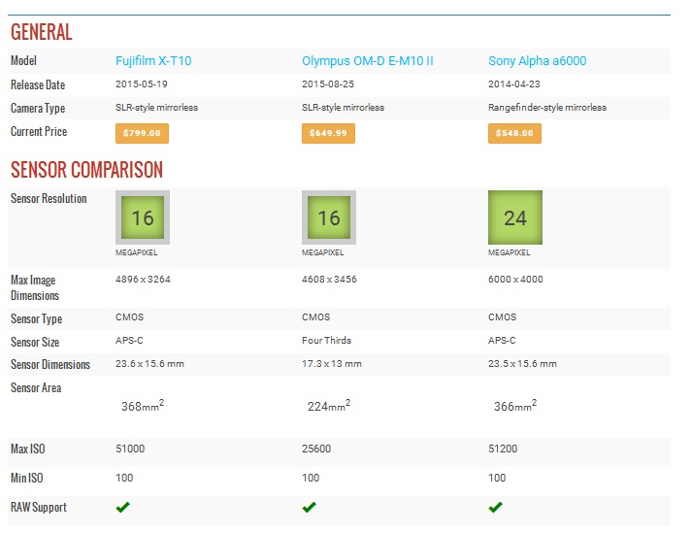Click the Rangefinder-style mirrorless text

coord(547,108)
